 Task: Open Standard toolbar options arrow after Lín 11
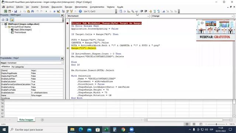click(x=116, y=11)
